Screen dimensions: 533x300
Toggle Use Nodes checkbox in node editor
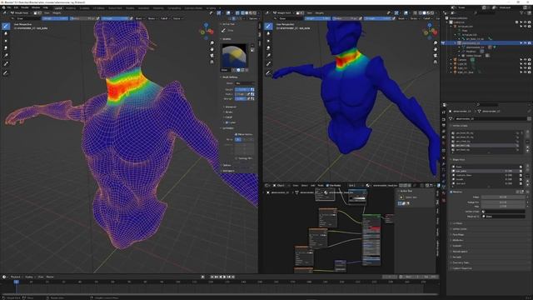(x=327, y=185)
